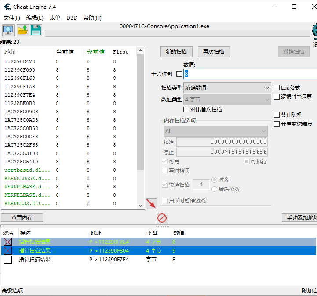
Task: Activate the 字节 type entry checkbox
Action: 8,260
